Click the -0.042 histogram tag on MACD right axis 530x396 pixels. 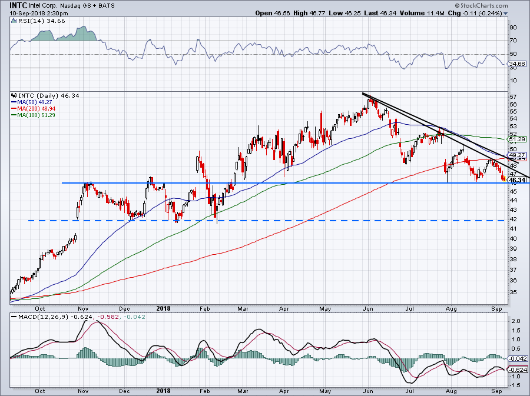pos(518,359)
